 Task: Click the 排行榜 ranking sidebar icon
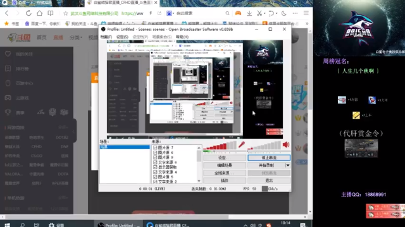tap(8, 69)
